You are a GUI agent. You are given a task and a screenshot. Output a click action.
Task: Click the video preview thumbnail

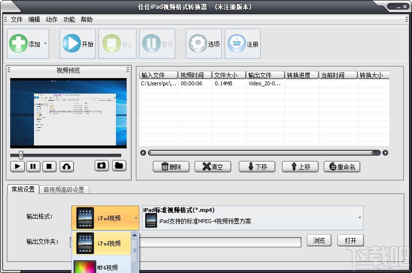(x=68, y=113)
